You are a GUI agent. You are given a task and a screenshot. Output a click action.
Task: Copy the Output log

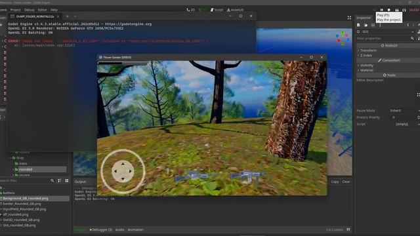point(335,182)
